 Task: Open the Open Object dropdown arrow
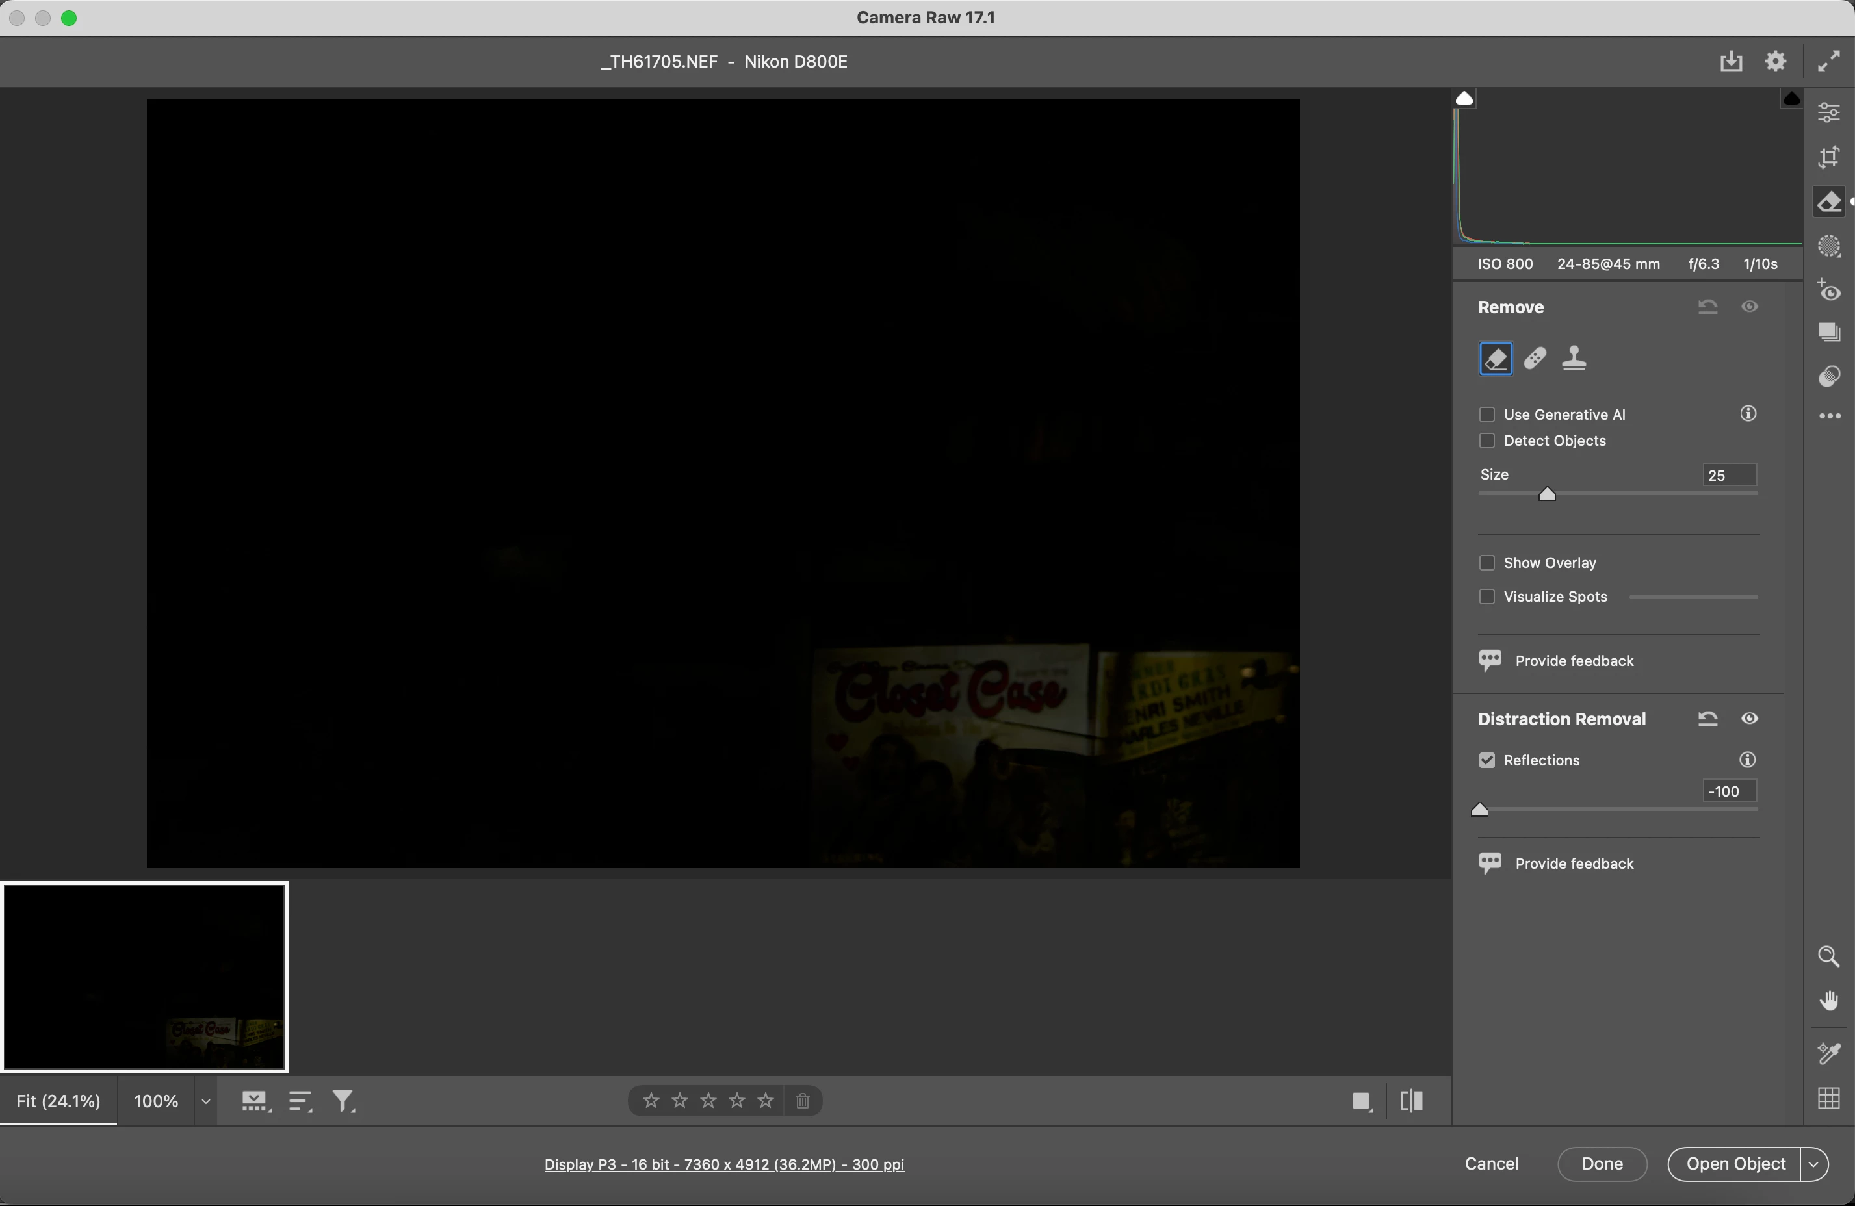[1813, 1163]
